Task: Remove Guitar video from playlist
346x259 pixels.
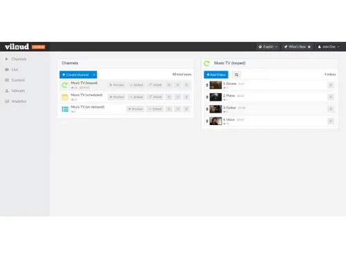Action: (331, 109)
